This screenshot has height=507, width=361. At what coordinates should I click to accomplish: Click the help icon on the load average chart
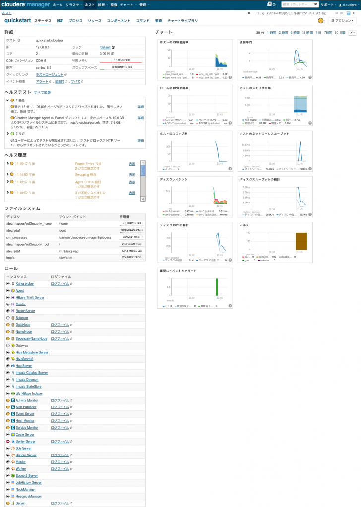(x=310, y=78)
